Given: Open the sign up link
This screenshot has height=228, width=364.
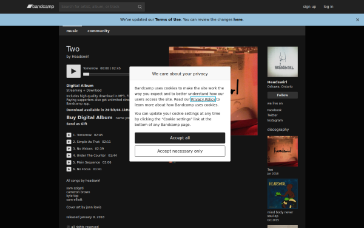Looking at the screenshot, I should coord(309,7).
